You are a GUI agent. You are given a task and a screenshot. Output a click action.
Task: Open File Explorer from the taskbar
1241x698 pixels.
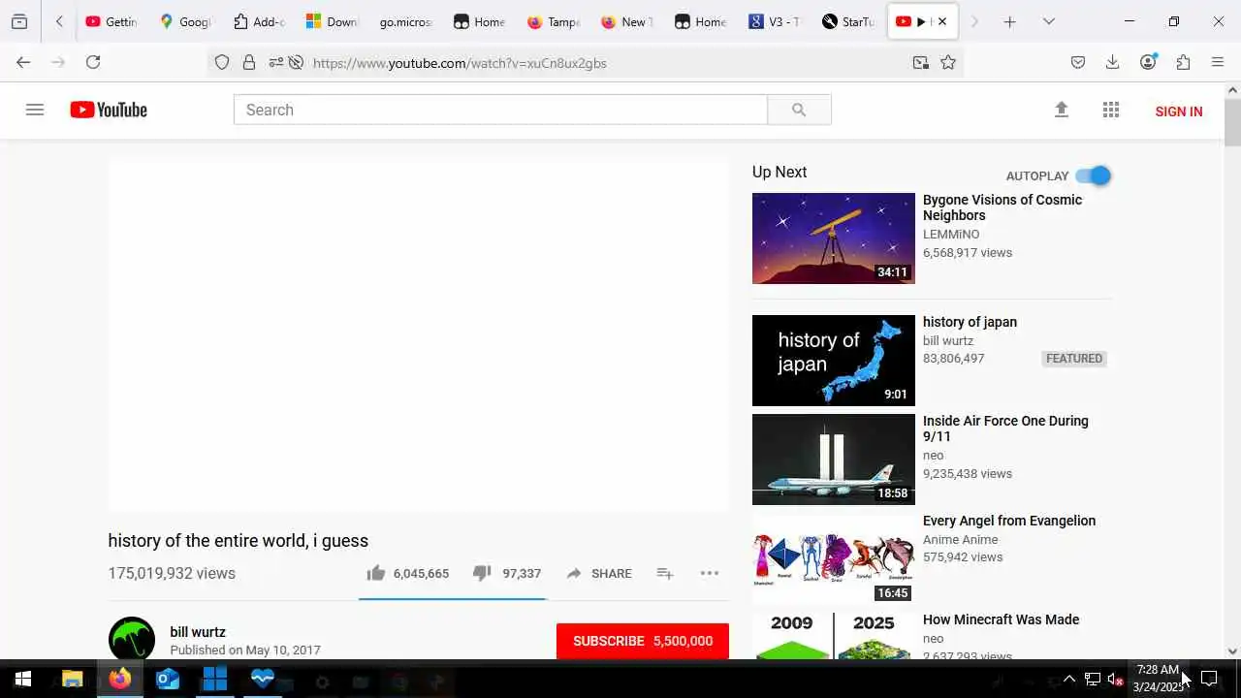click(x=72, y=680)
